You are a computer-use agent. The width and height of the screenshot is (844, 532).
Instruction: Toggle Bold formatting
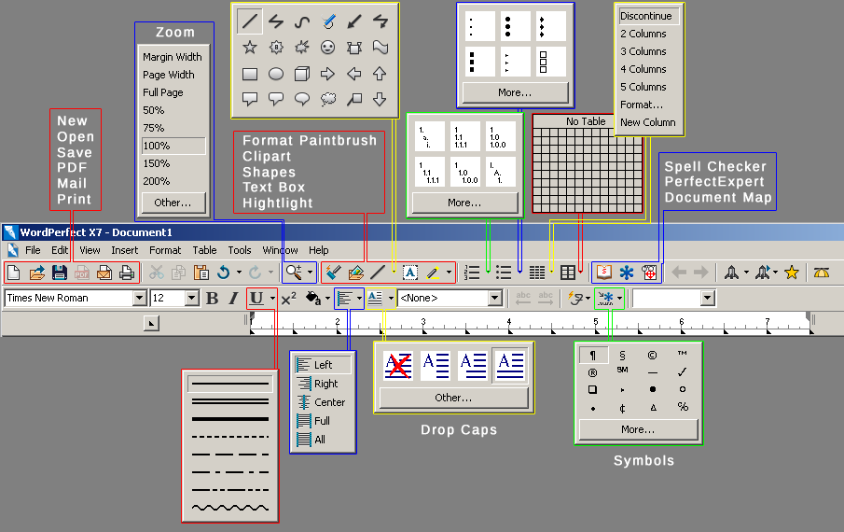click(212, 299)
